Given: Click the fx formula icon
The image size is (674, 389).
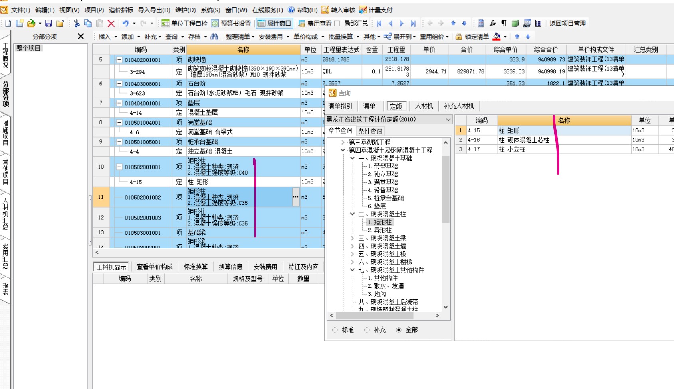Looking at the screenshot, I should click(493, 24).
